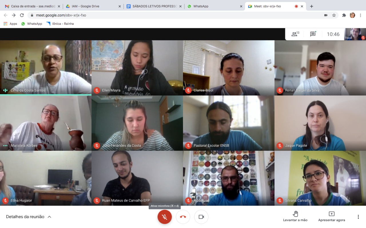Bookmark this page with the star icon

pos(334,15)
